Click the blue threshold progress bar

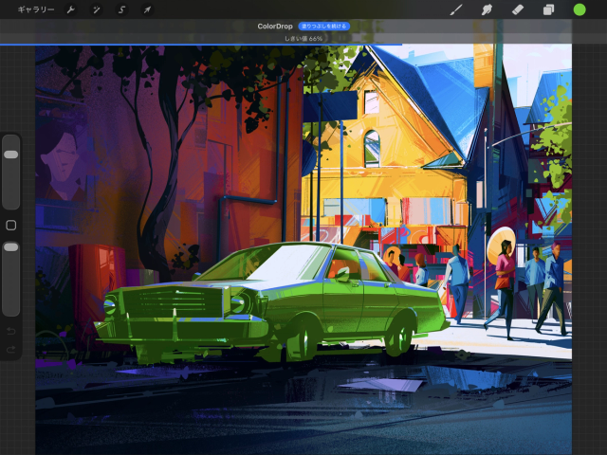point(201,45)
